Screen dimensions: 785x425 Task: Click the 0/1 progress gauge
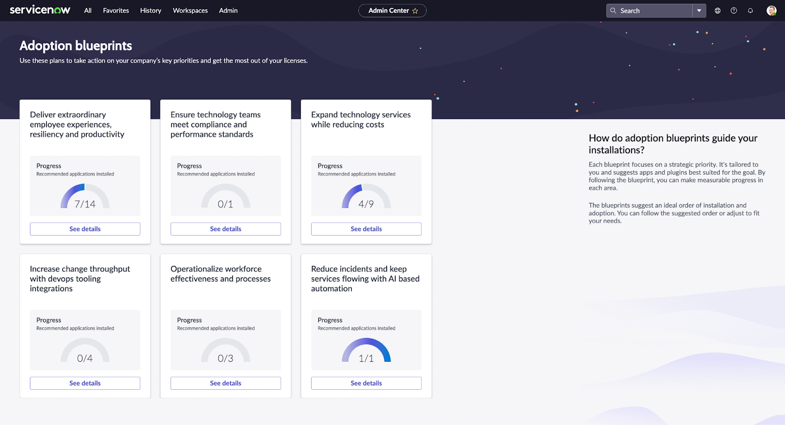pos(226,197)
